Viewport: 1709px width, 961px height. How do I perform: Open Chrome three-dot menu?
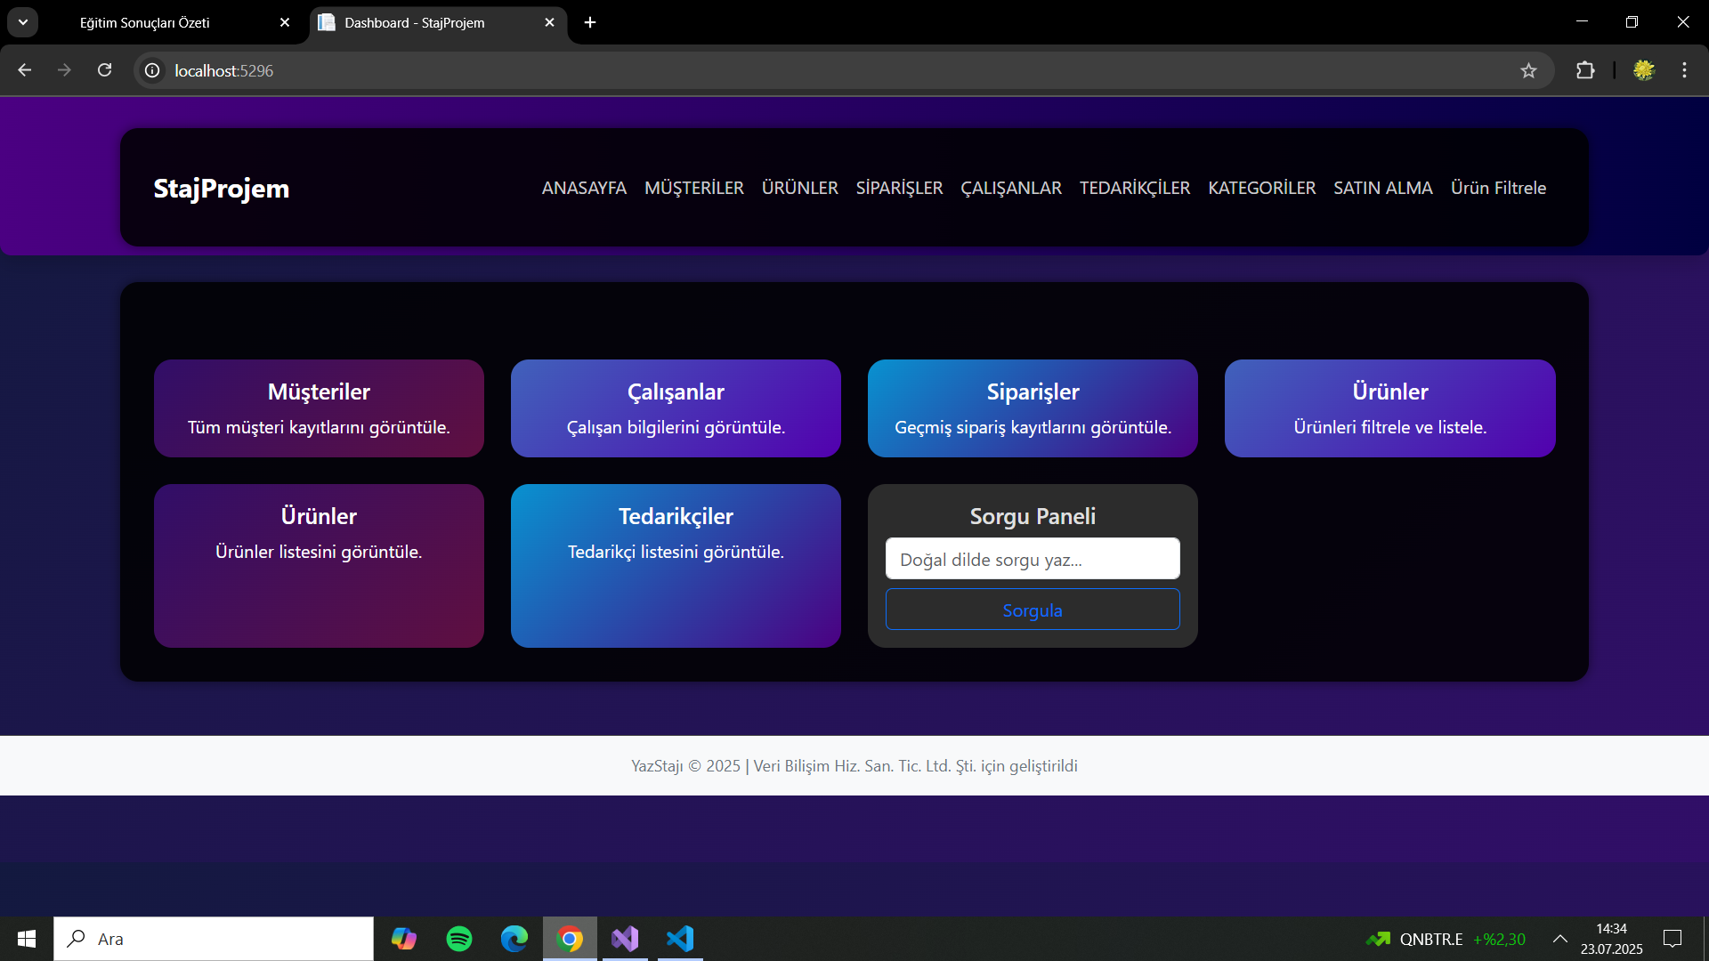point(1684,70)
